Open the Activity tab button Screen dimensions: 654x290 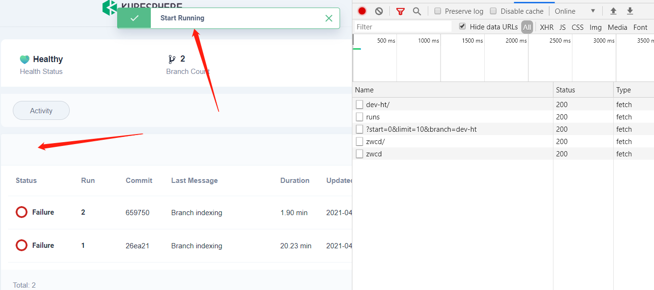pyautogui.click(x=41, y=110)
